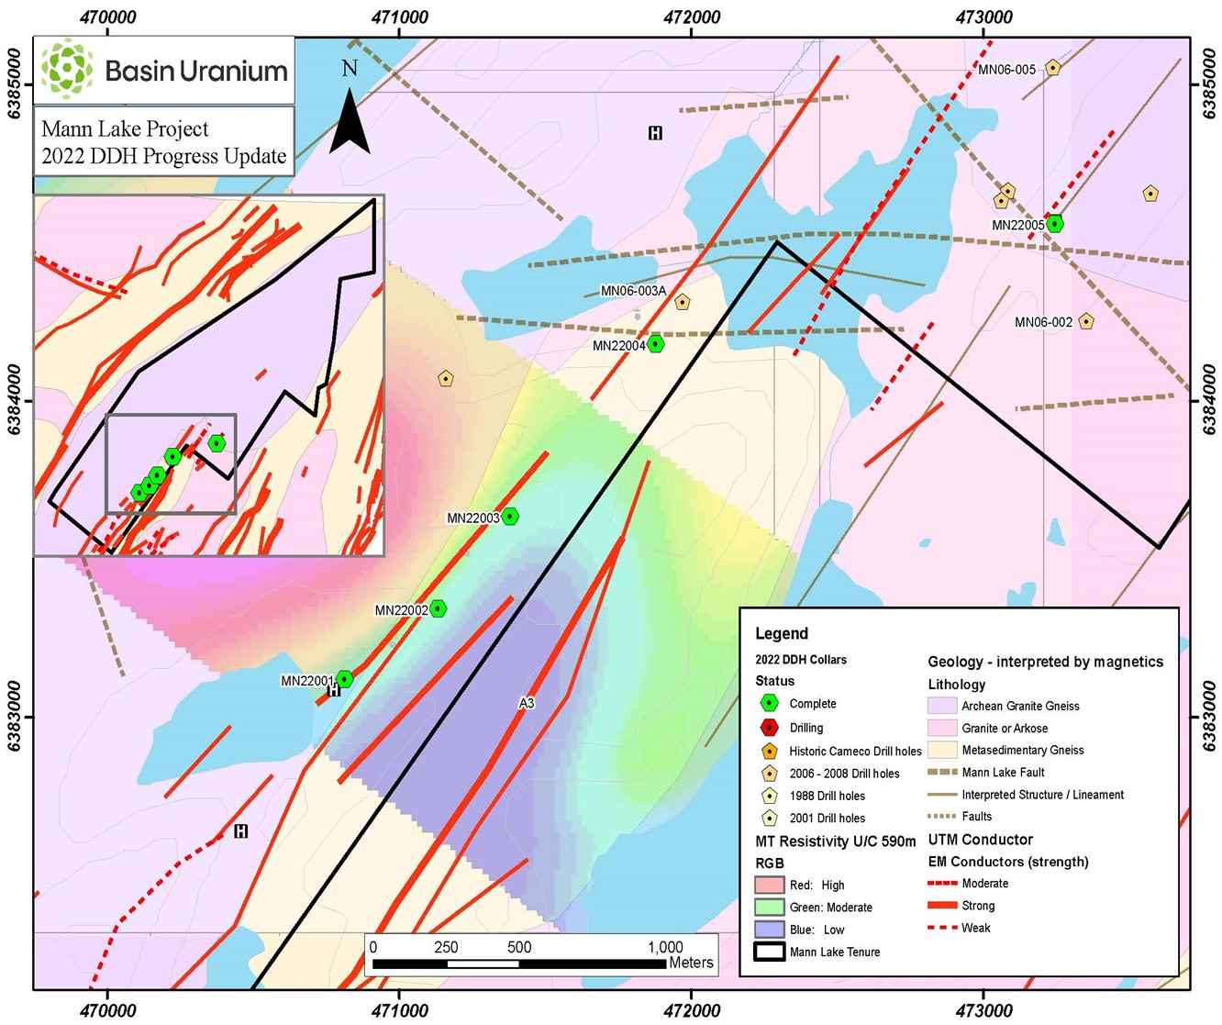Select the MN22004 drill collar marker
The image size is (1222, 1025).
pos(655,344)
